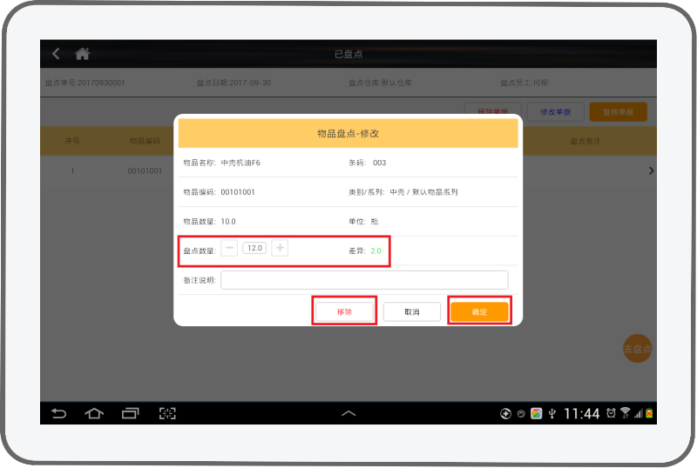Confirm with the orange 确定 button
Screen dimensions: 697x468
click(479, 311)
